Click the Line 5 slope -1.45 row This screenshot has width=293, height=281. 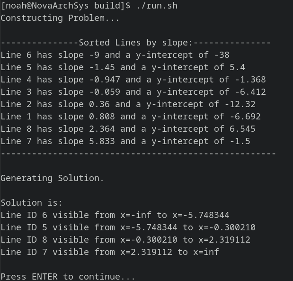coord(123,67)
